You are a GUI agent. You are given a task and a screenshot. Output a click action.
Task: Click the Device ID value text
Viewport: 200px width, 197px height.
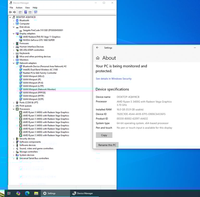click(141, 114)
